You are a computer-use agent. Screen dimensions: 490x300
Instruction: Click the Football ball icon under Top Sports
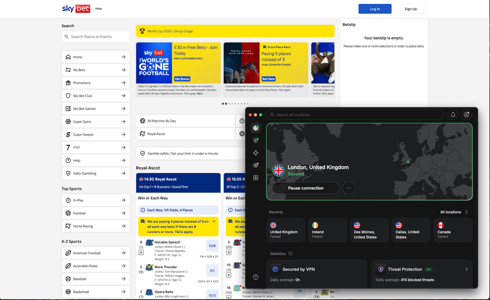68,213
